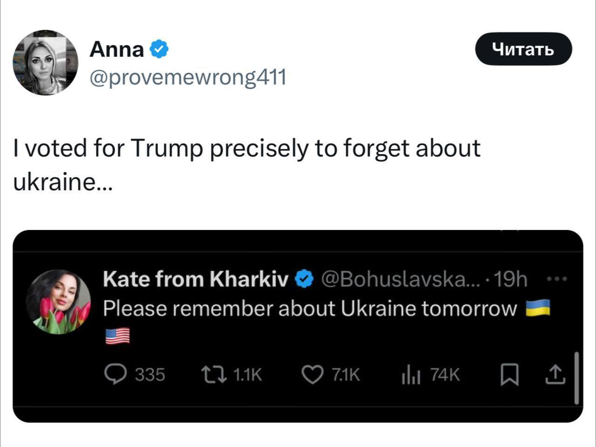Click the Ukraine flag emoji
This screenshot has width=596, height=447.
coord(538,308)
